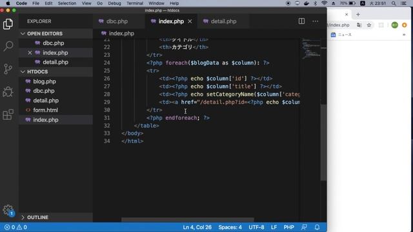413x232 pixels.
Task: Open the Manage gear at sidebar bottom
Action: [8, 210]
